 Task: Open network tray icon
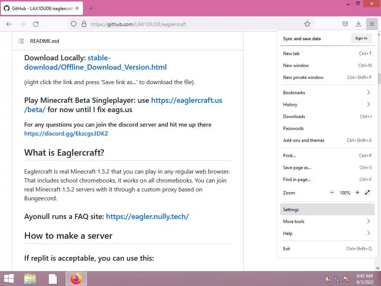pyautogui.click(x=337, y=279)
